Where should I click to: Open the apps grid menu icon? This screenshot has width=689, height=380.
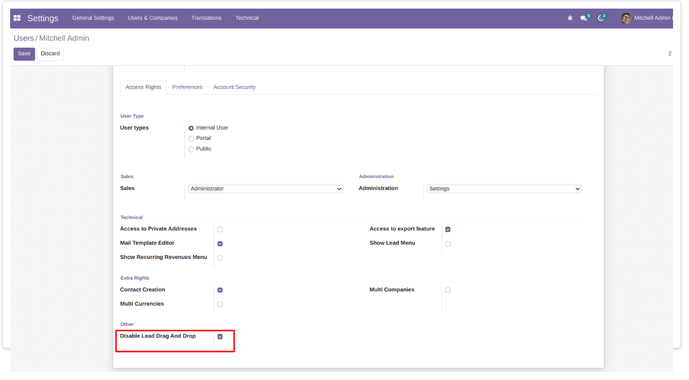(x=17, y=18)
